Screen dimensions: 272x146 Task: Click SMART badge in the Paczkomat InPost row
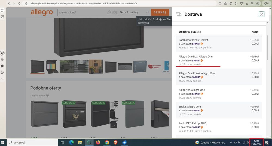pyautogui.click(x=197, y=44)
